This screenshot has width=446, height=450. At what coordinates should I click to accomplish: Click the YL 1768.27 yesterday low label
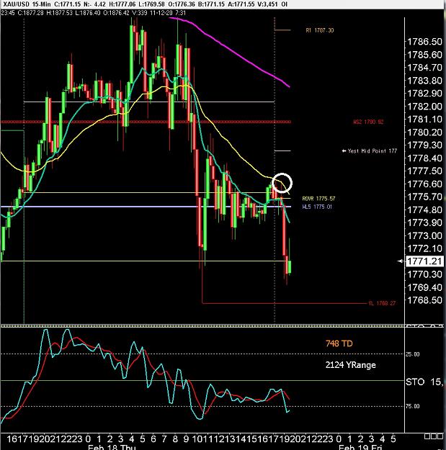click(382, 303)
